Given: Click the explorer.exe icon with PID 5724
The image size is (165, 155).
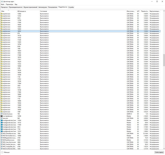Looking at the screenshot, I should coord(2,88).
